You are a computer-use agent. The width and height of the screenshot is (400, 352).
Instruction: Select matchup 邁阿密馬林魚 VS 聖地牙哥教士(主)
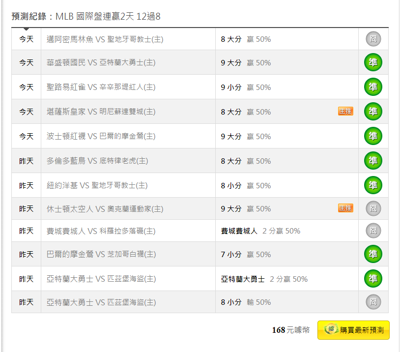105,39
